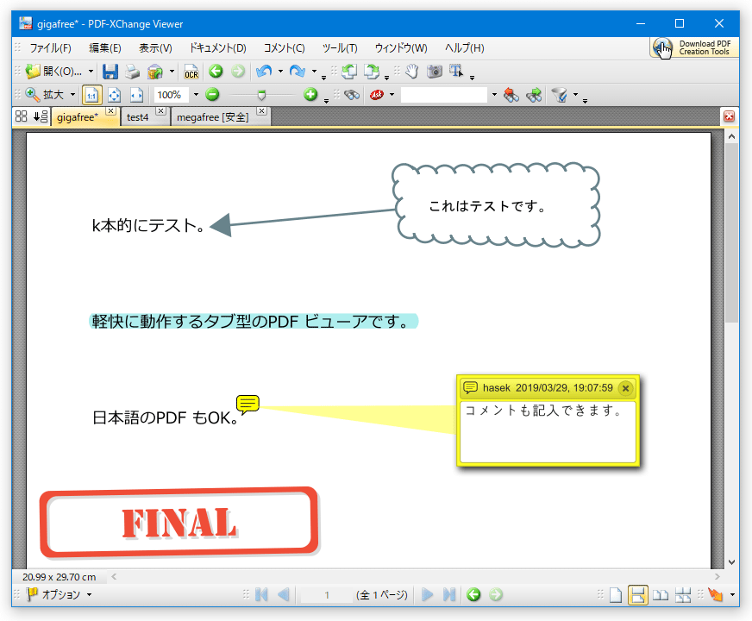The image size is (752, 621).
Task: Click the vertical scrollbar thumb
Action: pos(731,233)
